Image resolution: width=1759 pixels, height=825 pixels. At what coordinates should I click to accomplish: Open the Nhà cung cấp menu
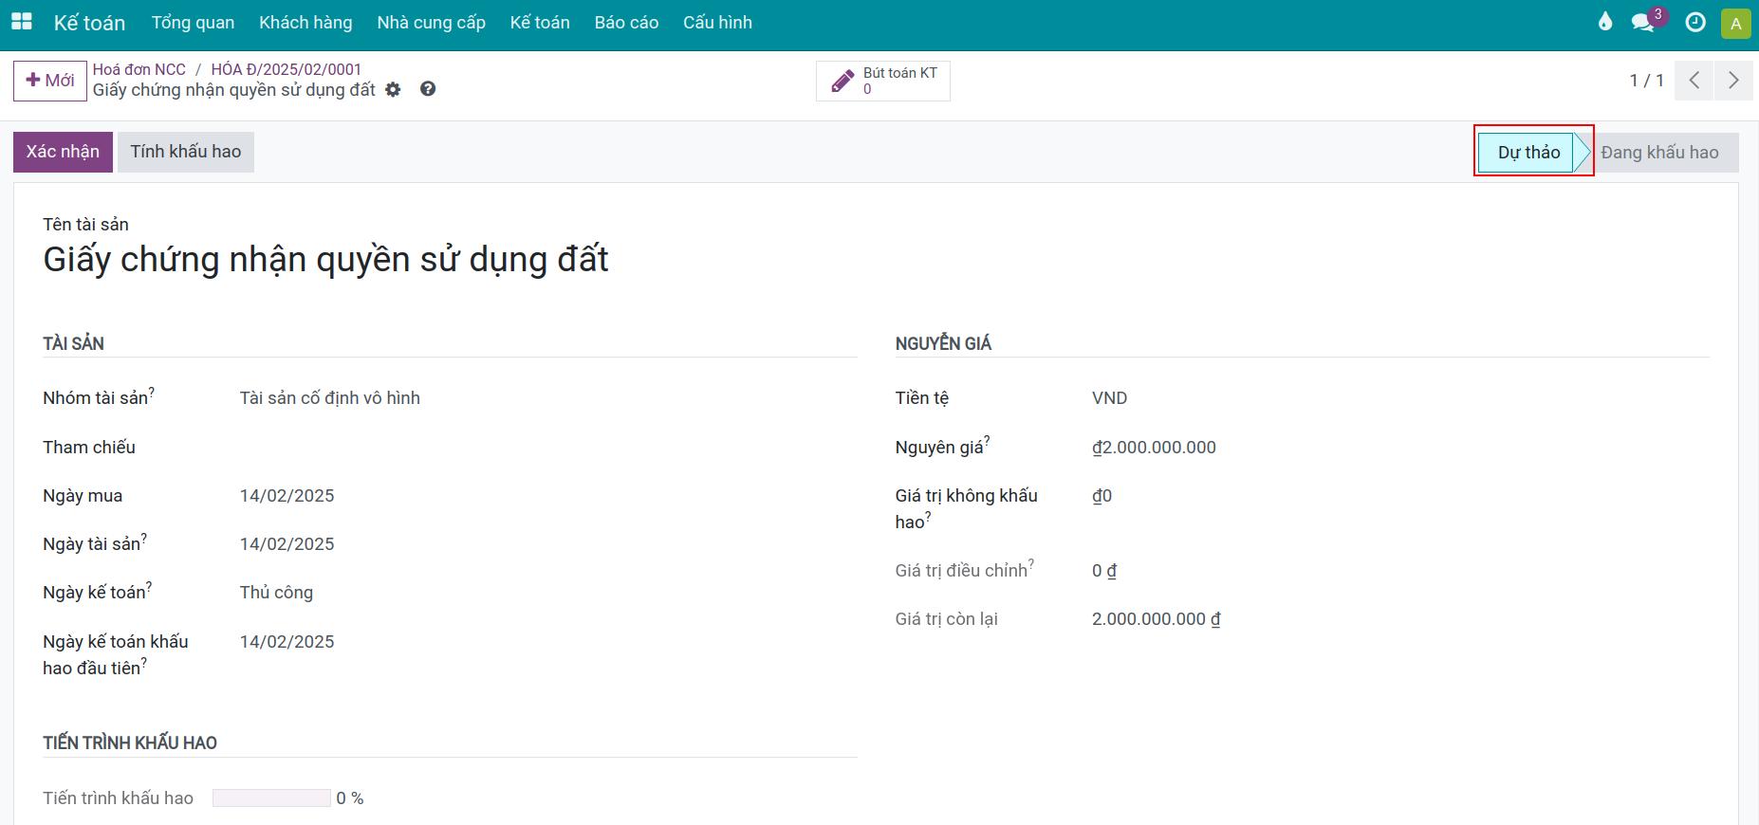point(431,23)
